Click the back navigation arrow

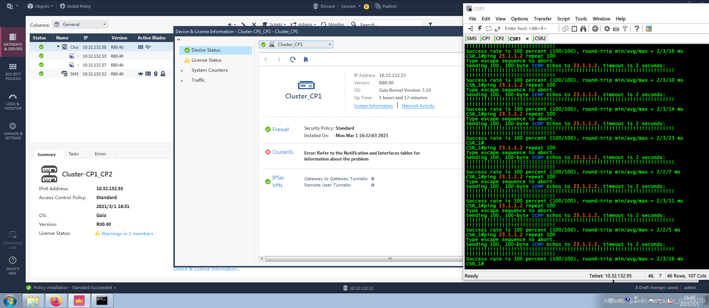(266, 59)
